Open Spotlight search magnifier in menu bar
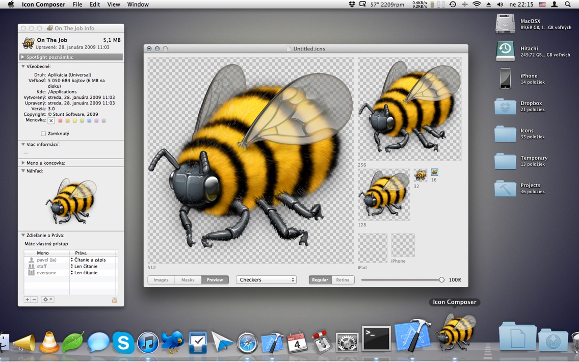 568,5
